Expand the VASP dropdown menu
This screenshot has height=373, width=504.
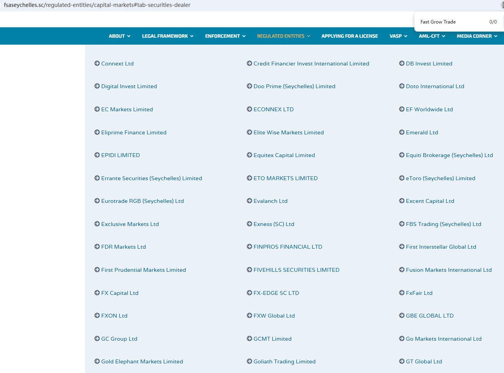coord(398,36)
